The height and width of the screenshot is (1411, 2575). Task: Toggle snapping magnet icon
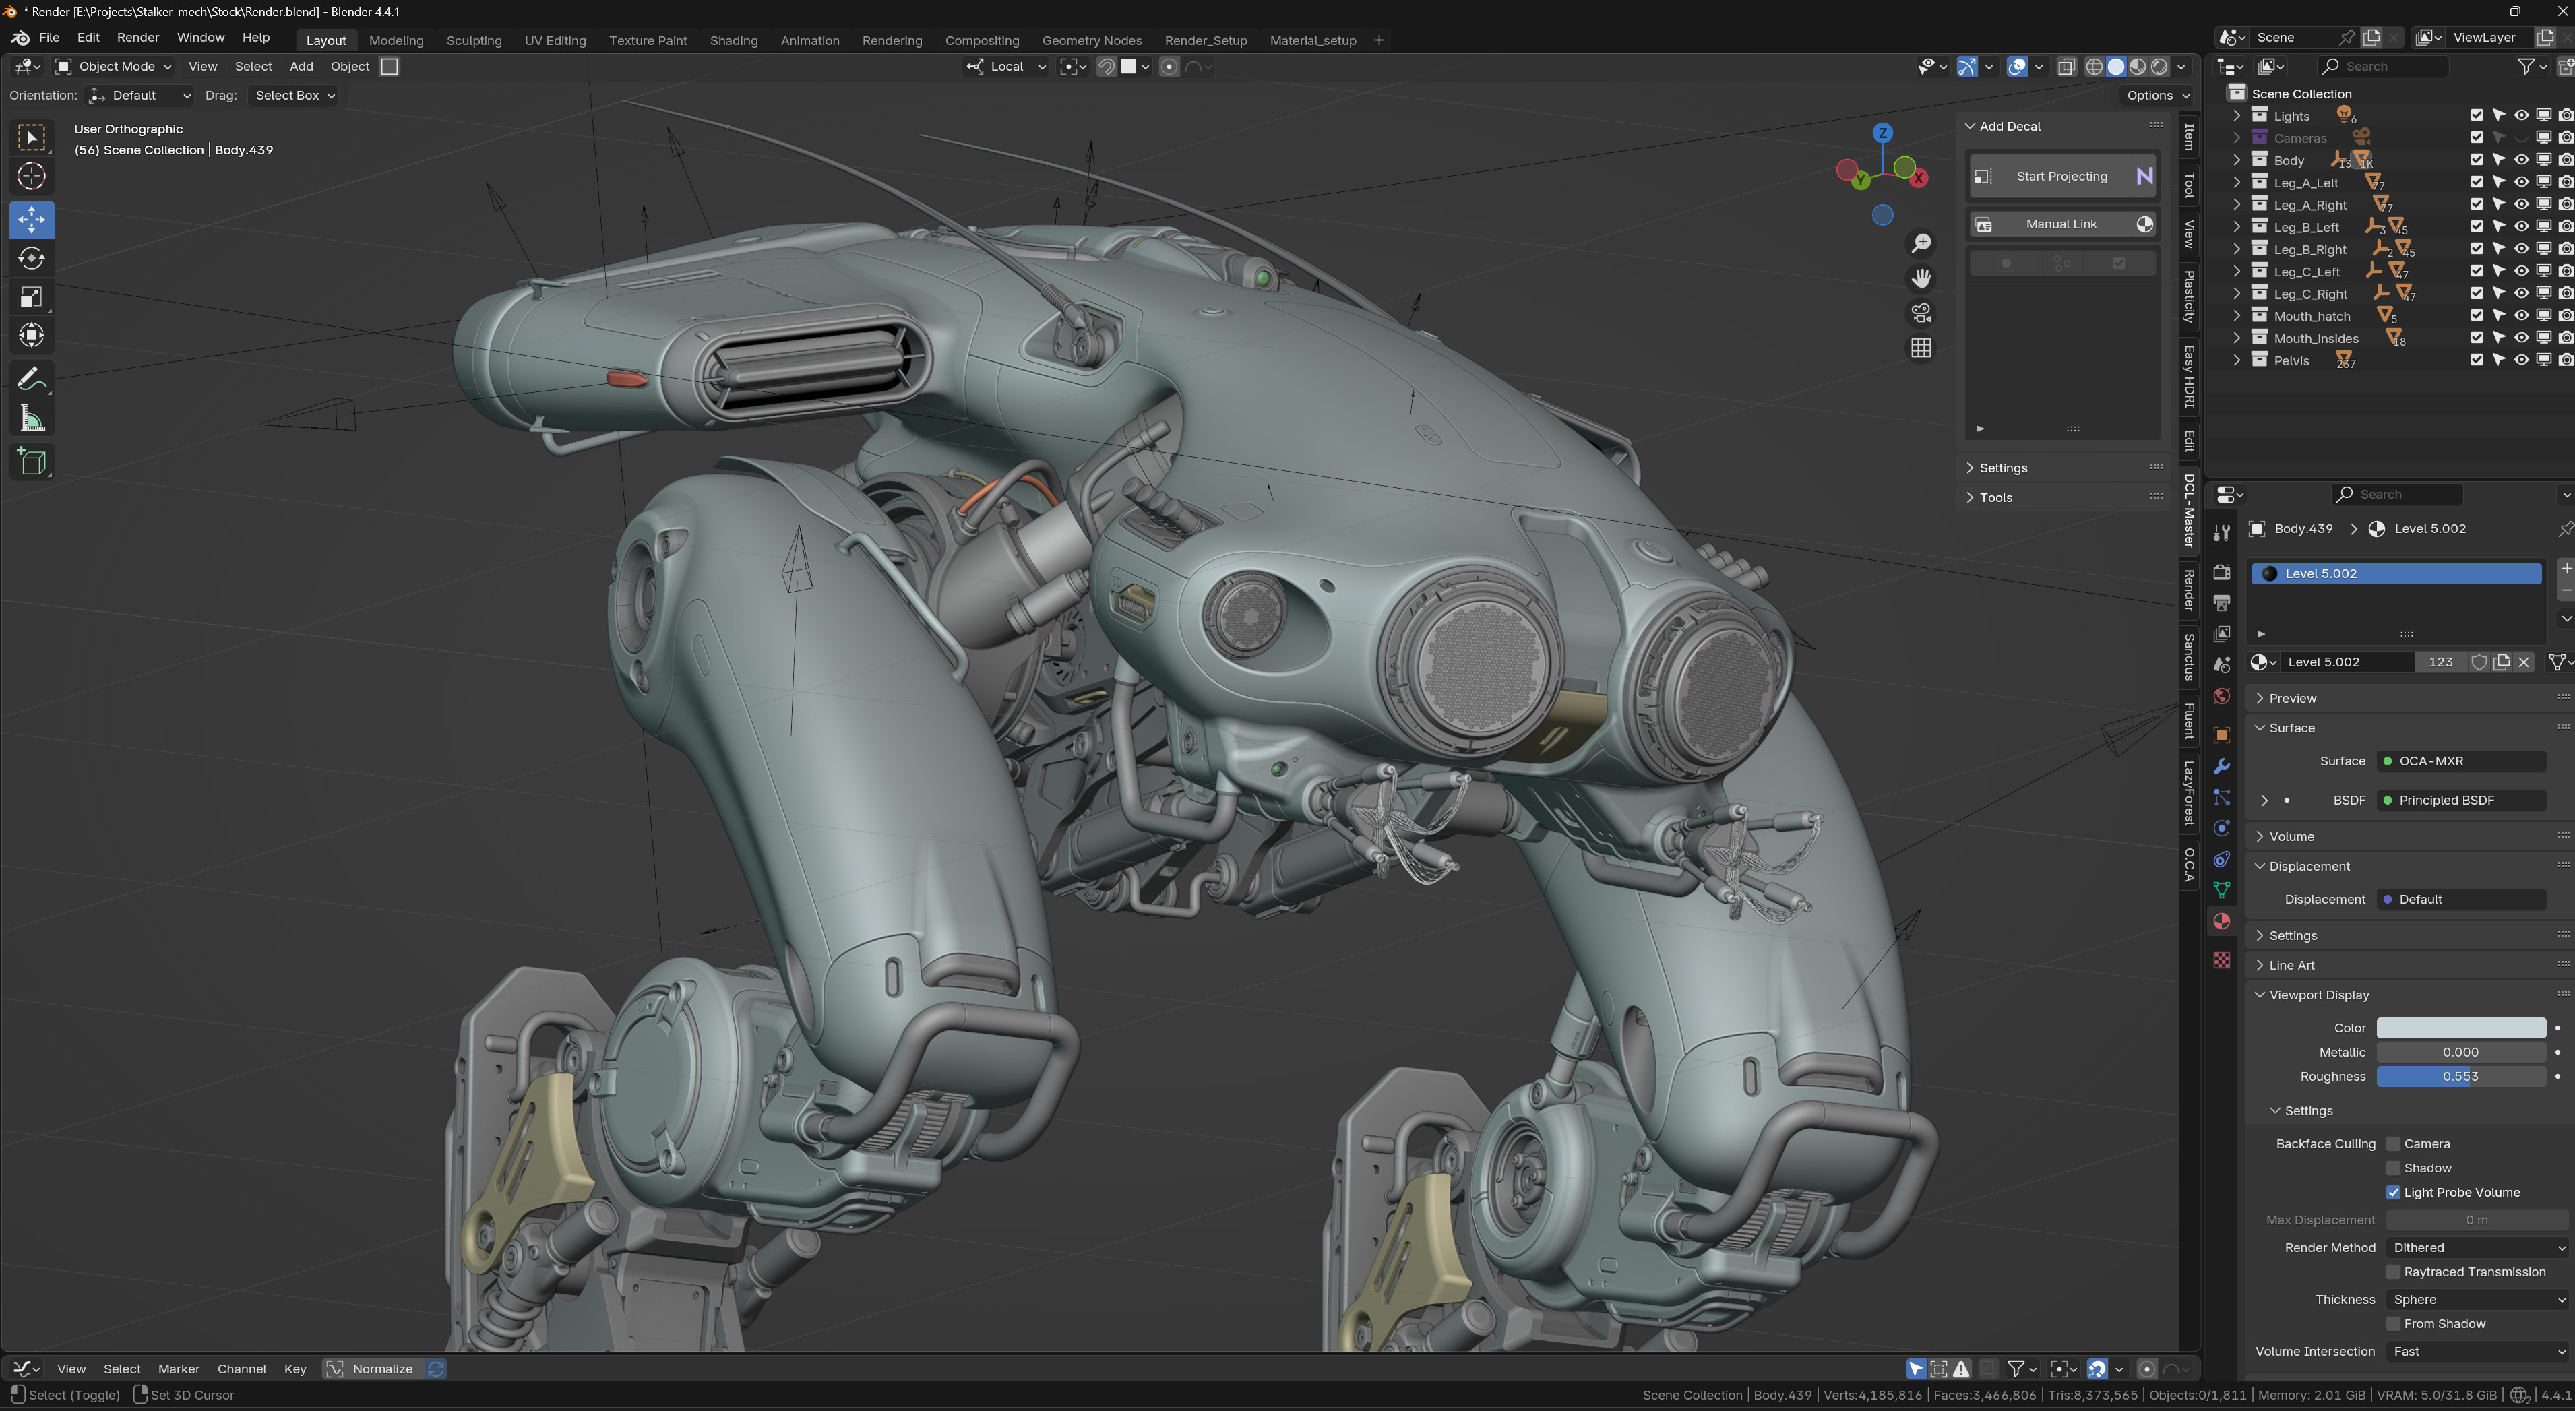point(1106,67)
